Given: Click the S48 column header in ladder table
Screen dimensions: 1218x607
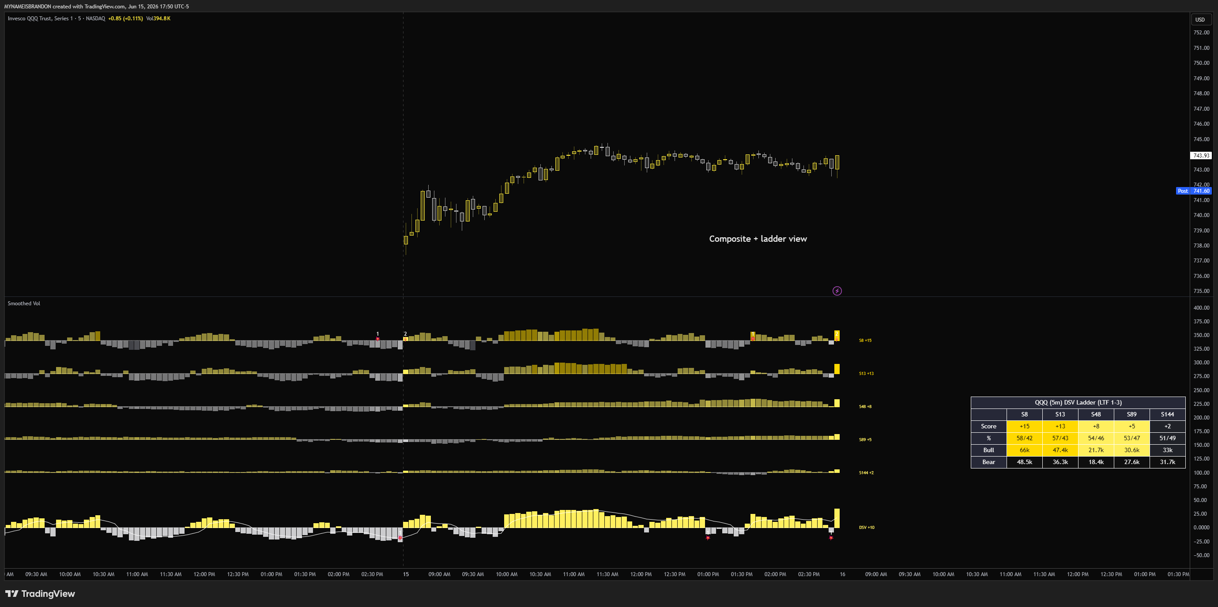Looking at the screenshot, I should point(1096,414).
